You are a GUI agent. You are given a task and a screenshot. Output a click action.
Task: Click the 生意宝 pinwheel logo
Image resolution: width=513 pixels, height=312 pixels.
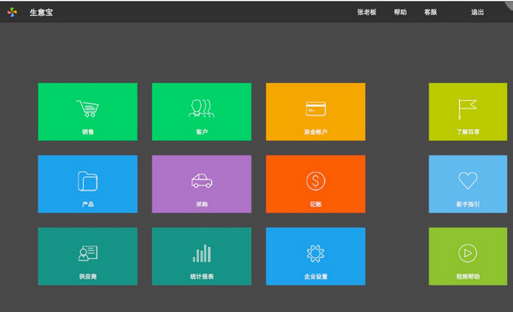(x=12, y=12)
